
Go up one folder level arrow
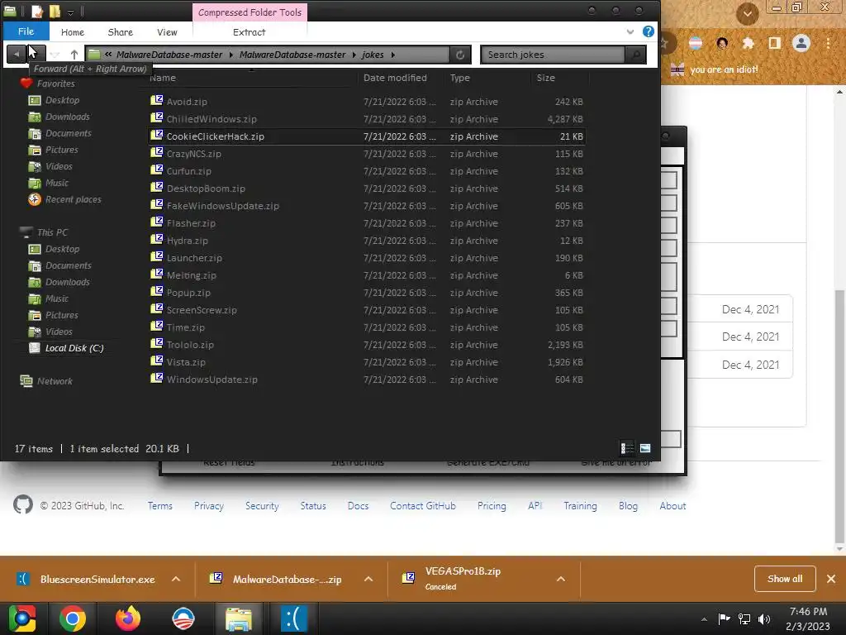74,54
